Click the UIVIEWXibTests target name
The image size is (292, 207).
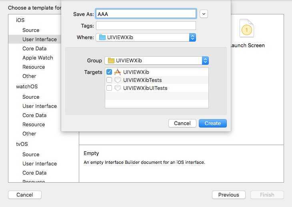(142, 80)
